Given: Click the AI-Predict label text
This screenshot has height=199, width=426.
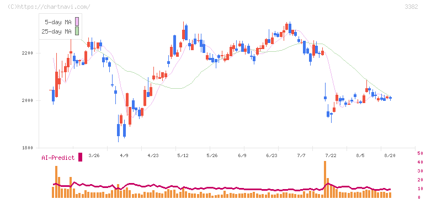Looking at the screenshot, I should (58, 158).
